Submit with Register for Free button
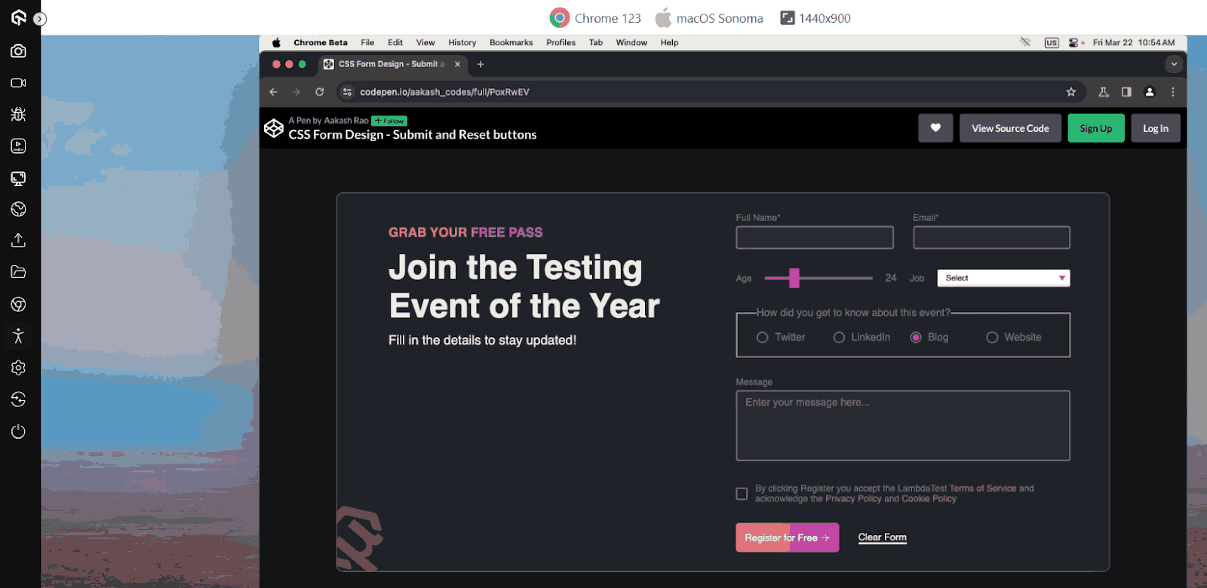This screenshot has width=1207, height=588. tap(788, 537)
